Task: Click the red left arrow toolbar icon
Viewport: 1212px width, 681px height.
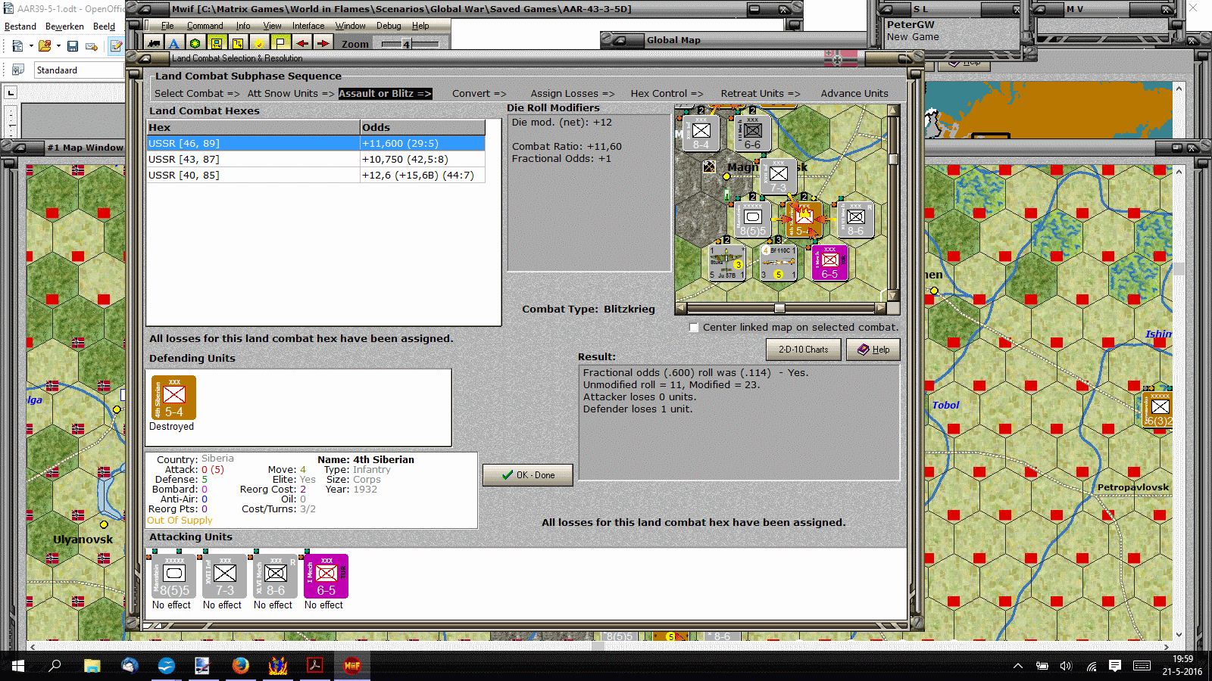Action: pos(301,43)
